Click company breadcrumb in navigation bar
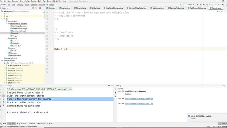 coord(20,5)
